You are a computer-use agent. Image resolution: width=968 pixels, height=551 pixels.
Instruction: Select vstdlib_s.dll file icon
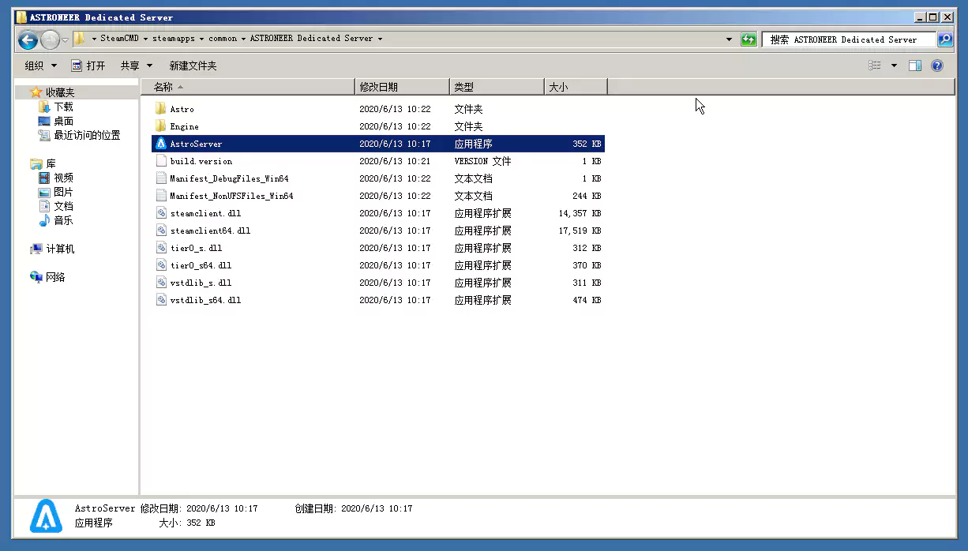161,283
